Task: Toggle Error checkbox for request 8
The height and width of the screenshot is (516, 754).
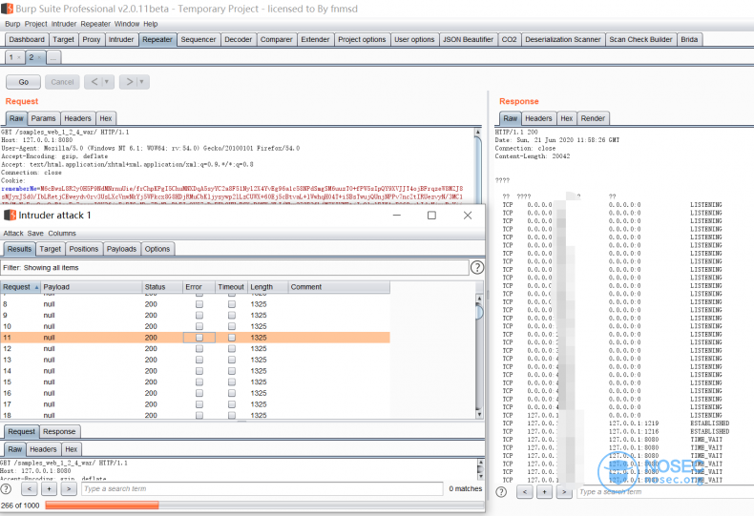Action: (x=199, y=304)
